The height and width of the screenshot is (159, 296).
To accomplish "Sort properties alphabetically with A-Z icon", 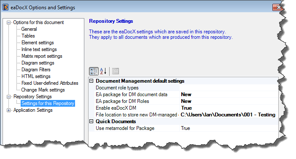I will 103,71.
